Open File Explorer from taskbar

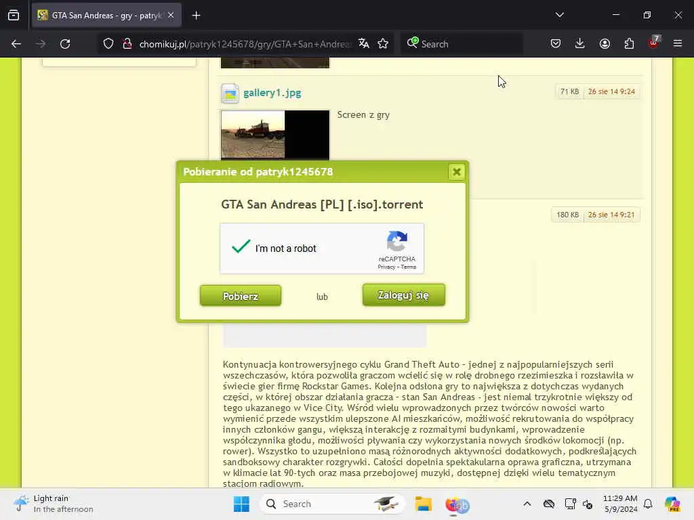[x=423, y=504]
